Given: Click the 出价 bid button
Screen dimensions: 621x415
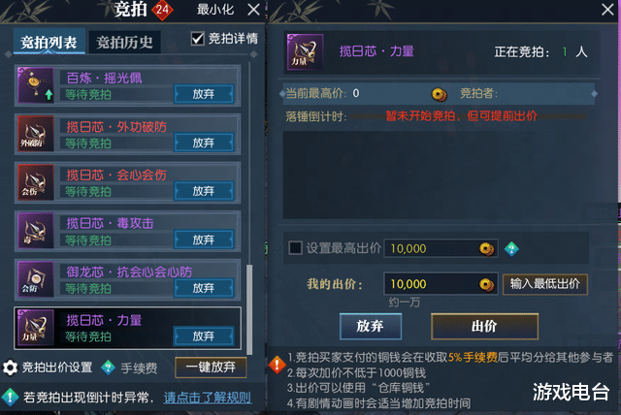Looking at the screenshot, I should [x=484, y=327].
